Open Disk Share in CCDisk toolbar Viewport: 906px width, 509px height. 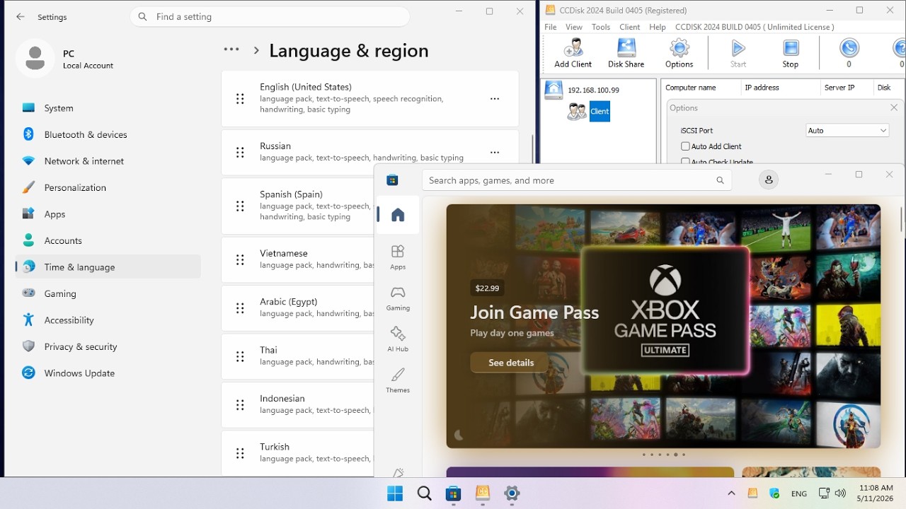pyautogui.click(x=626, y=53)
